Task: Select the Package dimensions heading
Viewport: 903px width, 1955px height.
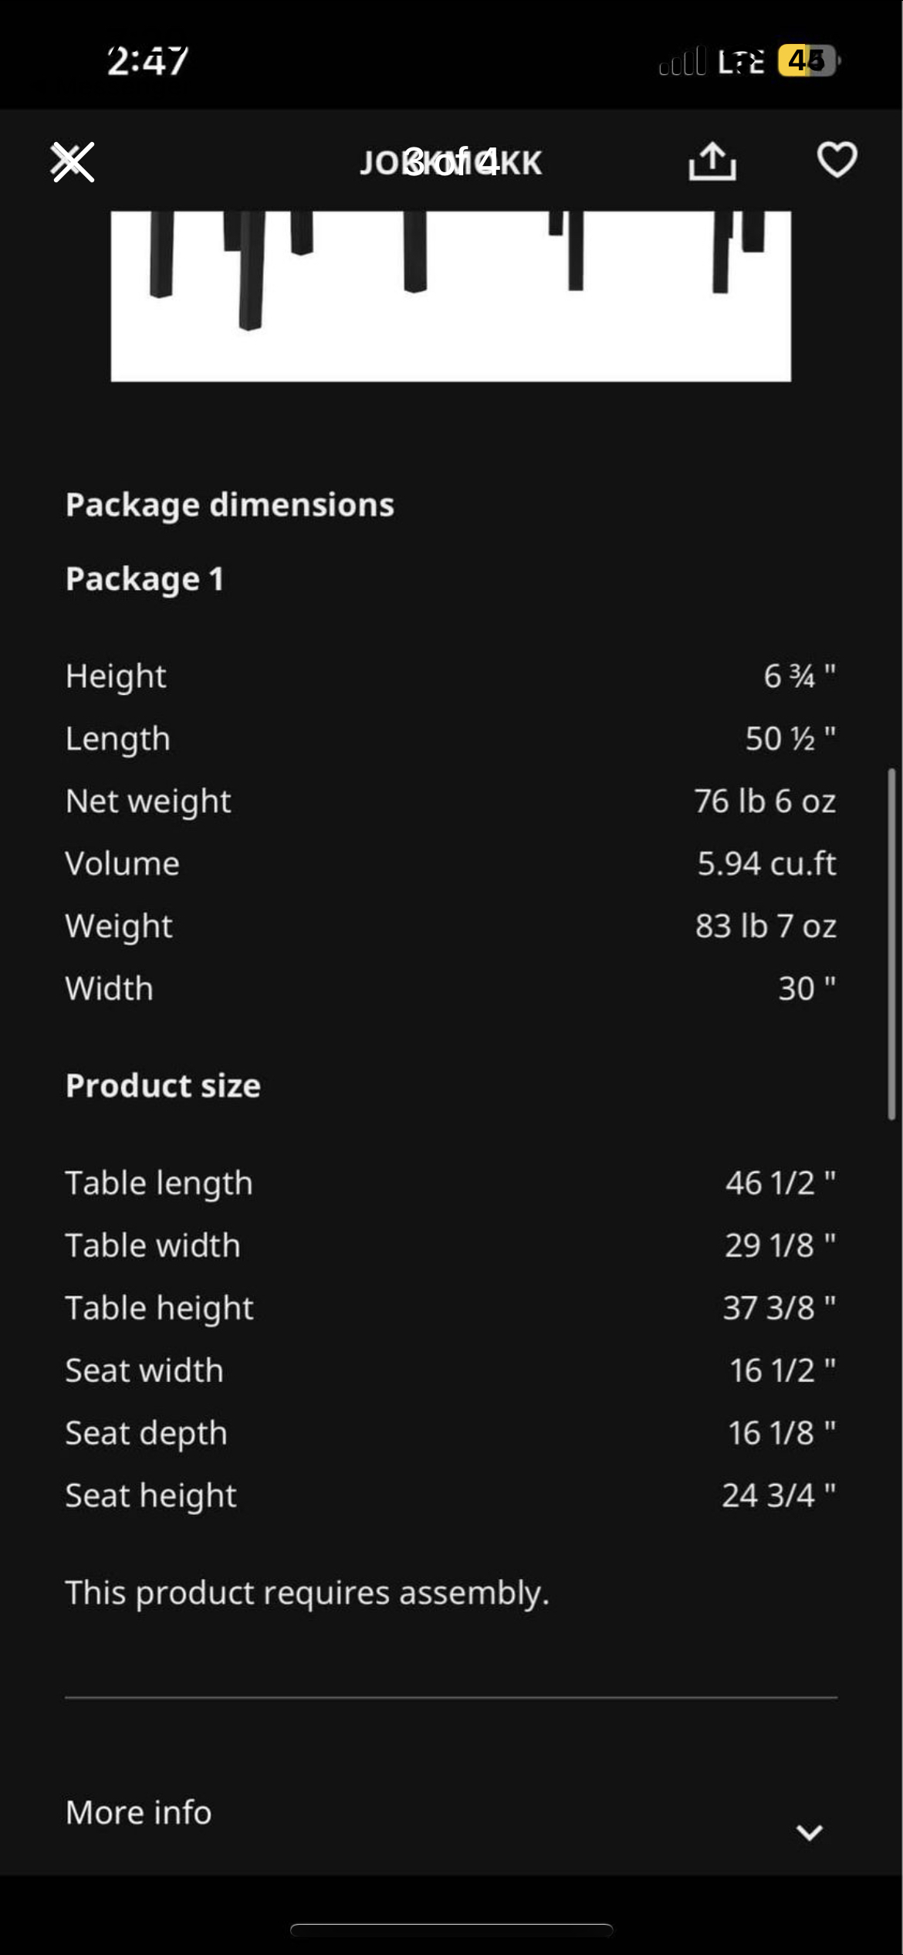Action: (229, 505)
